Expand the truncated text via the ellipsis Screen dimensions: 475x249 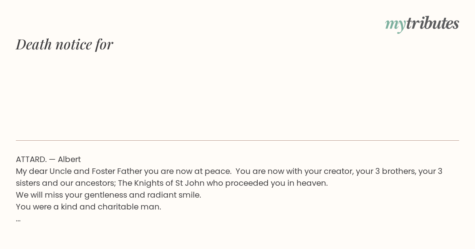pos(18,219)
